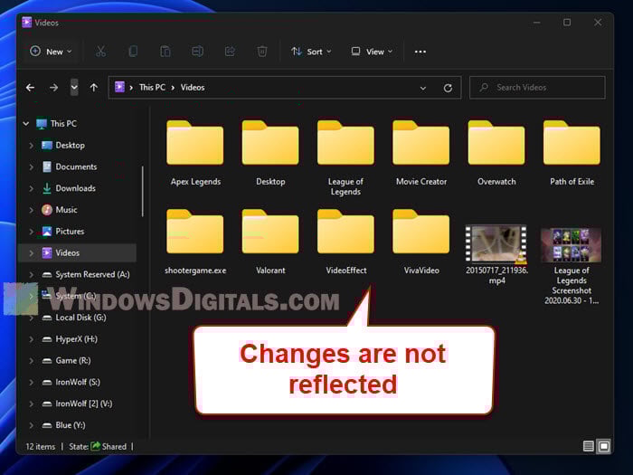Expand the Documents tree node
Viewport: 633px width, 475px height.
pos(31,166)
